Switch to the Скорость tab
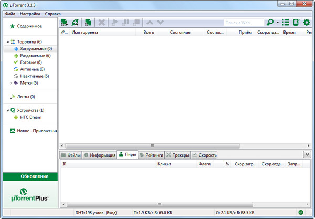Viewport: 315px width, 219px height. [x=204, y=155]
